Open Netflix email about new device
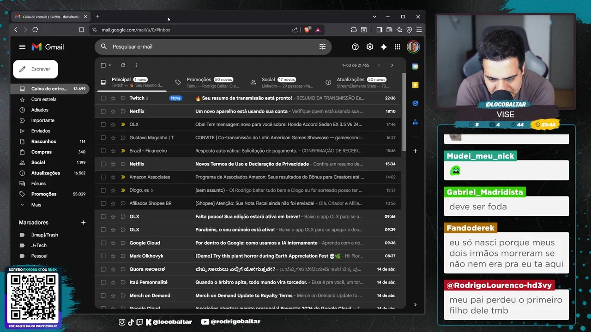This screenshot has height=332, width=591. [248, 111]
